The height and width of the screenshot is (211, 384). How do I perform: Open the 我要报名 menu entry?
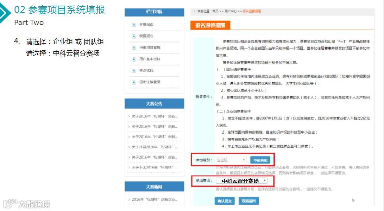pyautogui.click(x=146, y=36)
